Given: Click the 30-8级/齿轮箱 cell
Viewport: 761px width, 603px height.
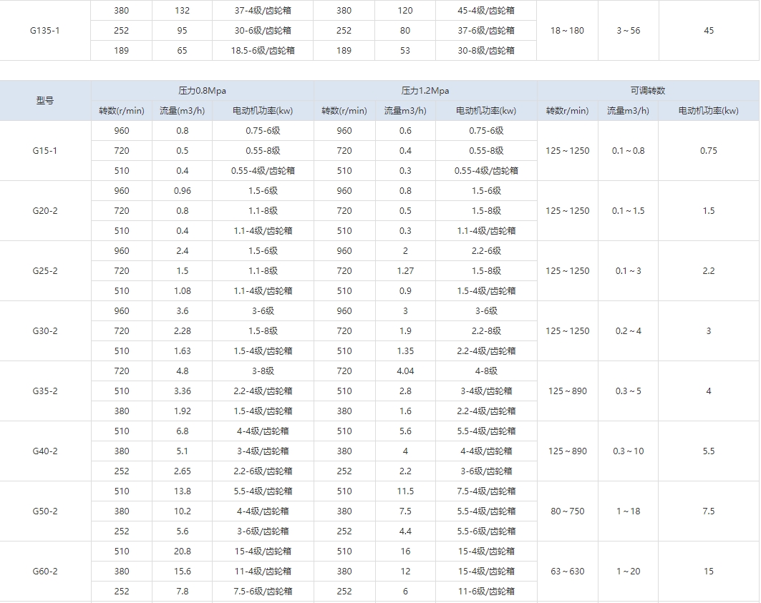Looking at the screenshot, I should coord(486,51).
